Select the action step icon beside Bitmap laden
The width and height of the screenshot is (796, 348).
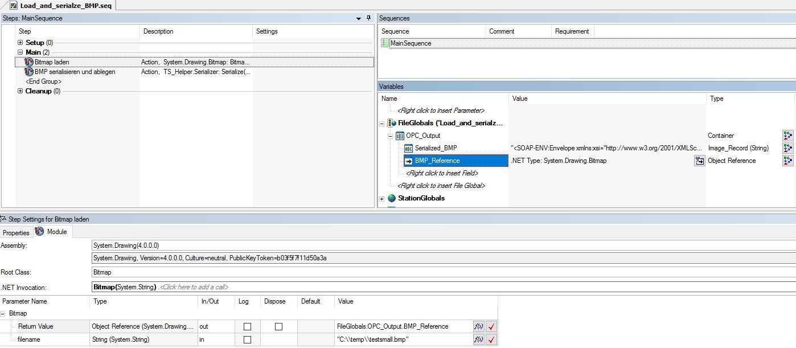28,62
